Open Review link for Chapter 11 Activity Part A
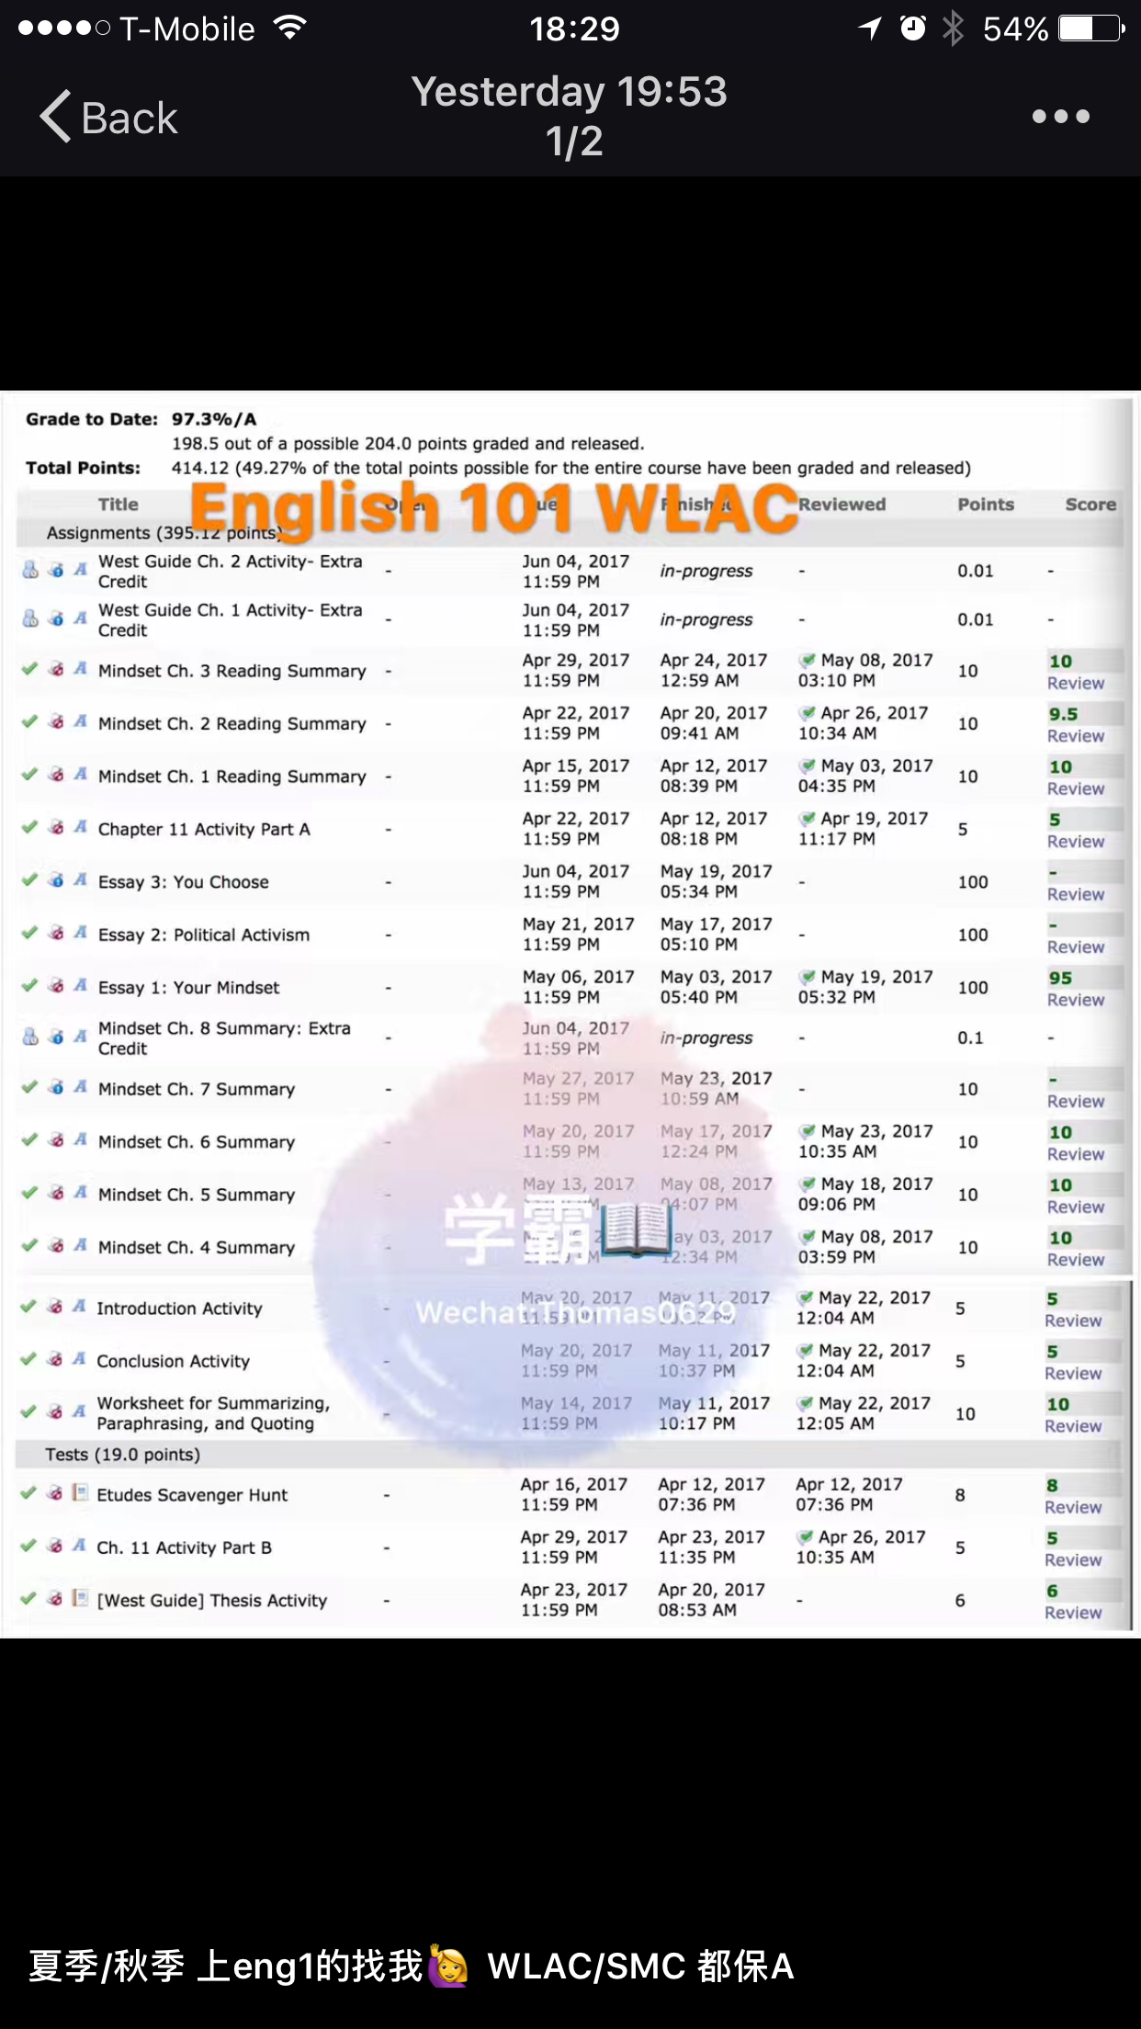The image size is (1141, 2029). [1076, 842]
